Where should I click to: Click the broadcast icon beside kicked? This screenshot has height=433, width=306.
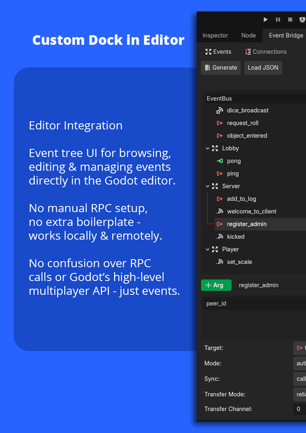(220, 237)
